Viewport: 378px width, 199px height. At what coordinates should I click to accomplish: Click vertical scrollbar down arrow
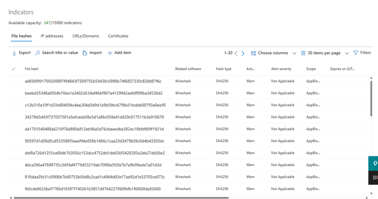[x=371, y=194]
